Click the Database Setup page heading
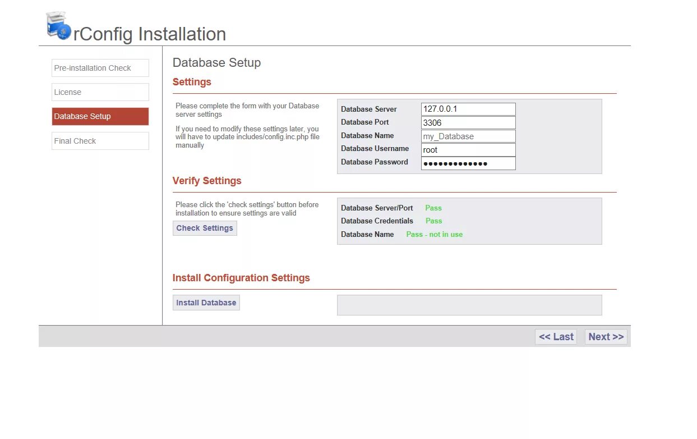The width and height of the screenshot is (697, 439). click(x=216, y=62)
